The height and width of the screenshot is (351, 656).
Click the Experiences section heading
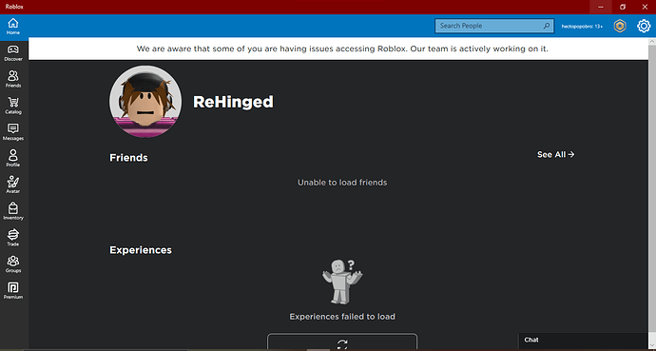(141, 250)
